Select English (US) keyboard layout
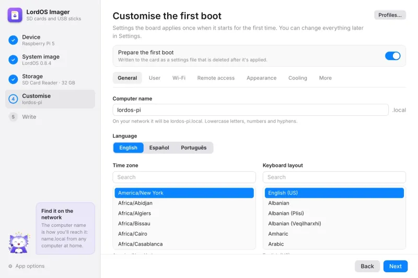This screenshot has height=278, width=418. pos(334,193)
